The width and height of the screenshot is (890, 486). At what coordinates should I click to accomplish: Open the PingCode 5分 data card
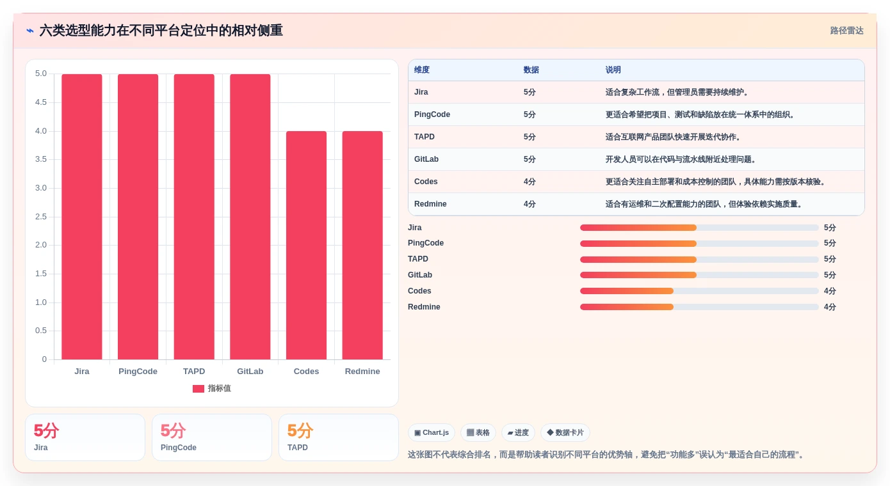coord(212,437)
